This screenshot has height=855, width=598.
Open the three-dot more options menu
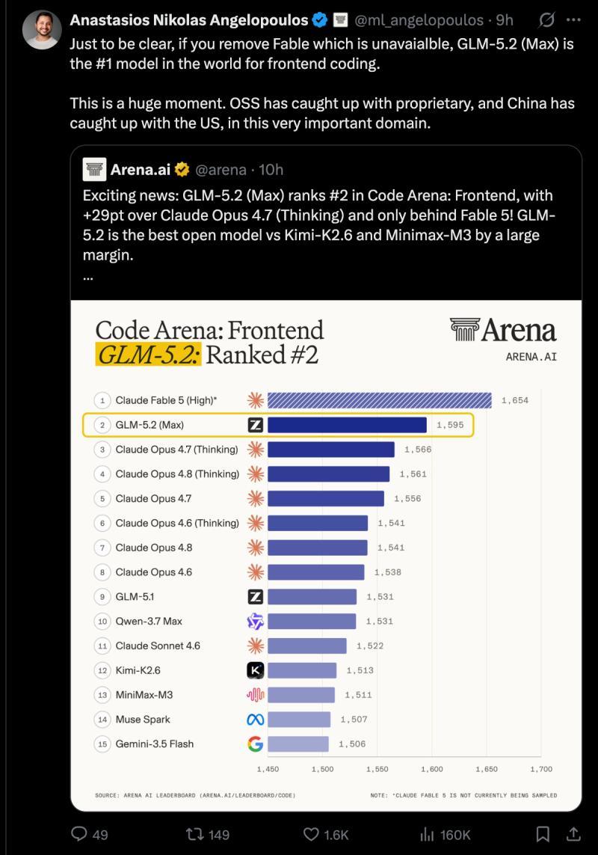point(573,20)
